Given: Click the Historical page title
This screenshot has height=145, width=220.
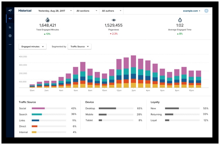Looking at the screenshot, I should coord(25,11).
